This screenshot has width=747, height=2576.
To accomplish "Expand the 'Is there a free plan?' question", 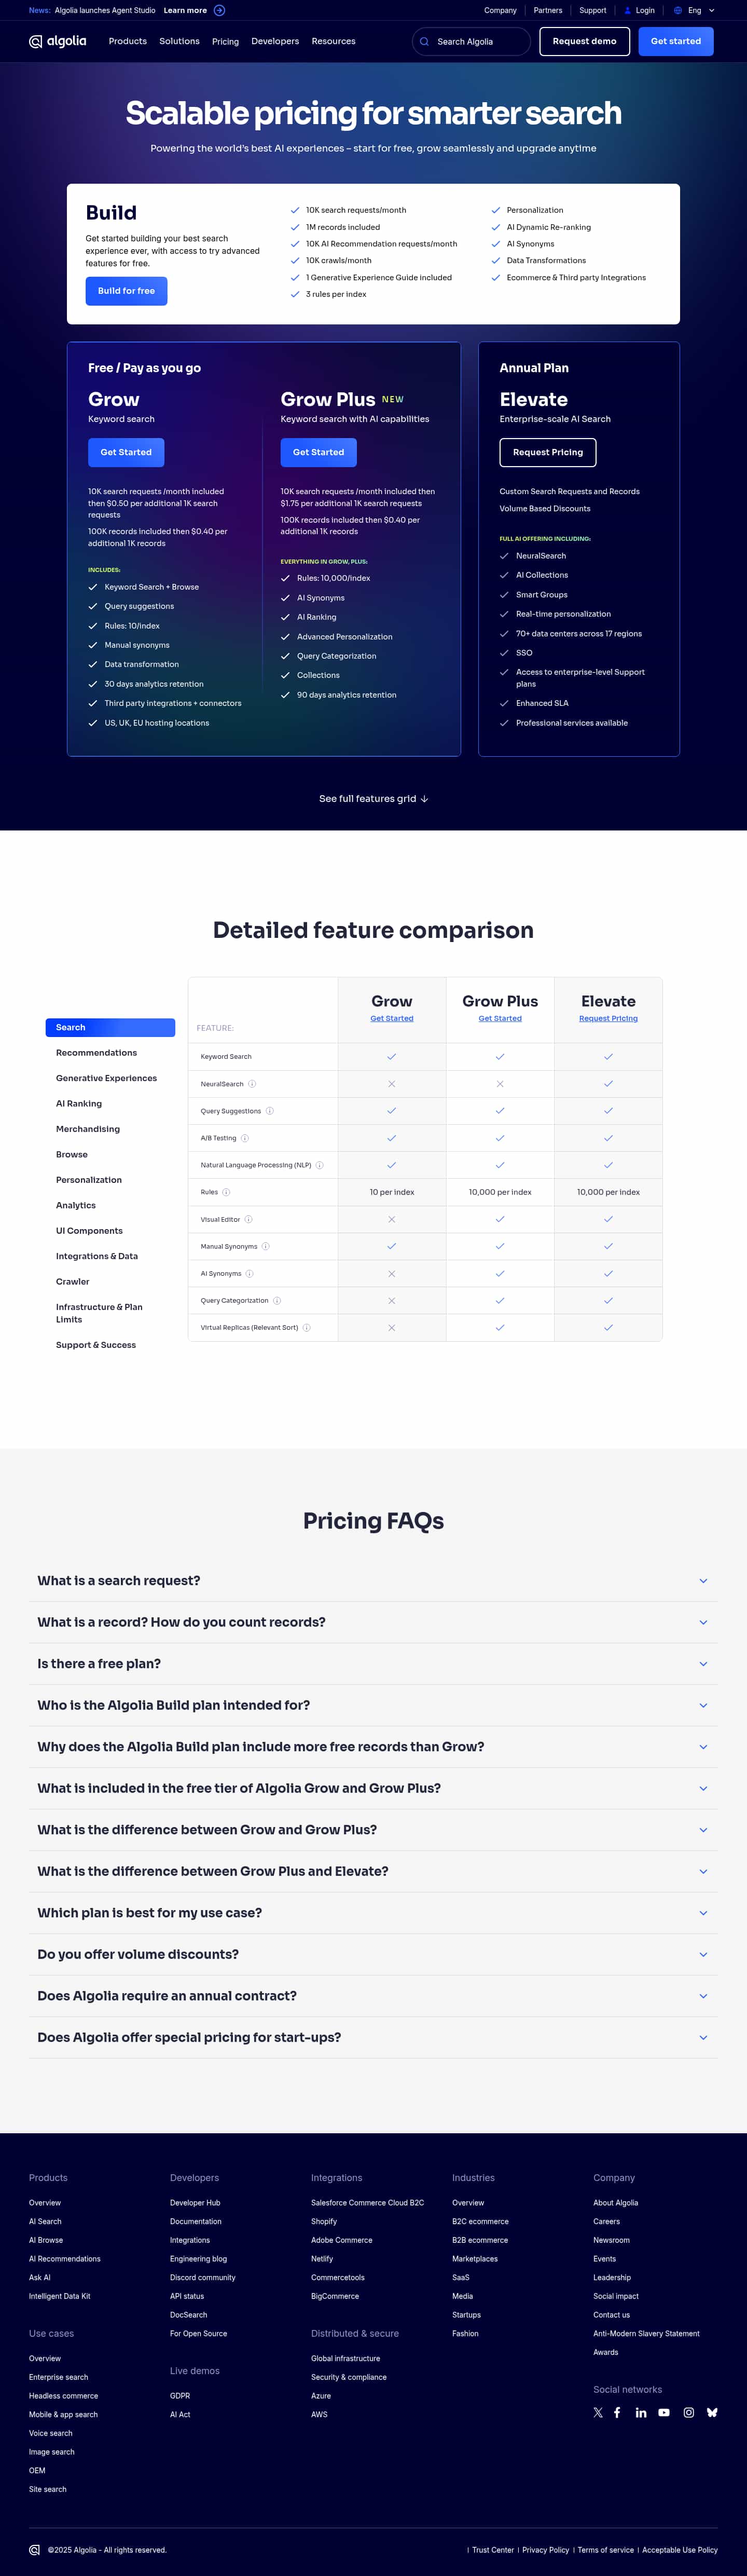I will pos(373,1664).
